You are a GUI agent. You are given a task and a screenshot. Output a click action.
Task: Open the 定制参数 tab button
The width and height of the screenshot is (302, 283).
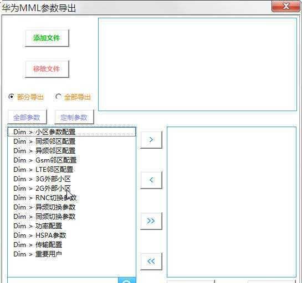coord(74,117)
